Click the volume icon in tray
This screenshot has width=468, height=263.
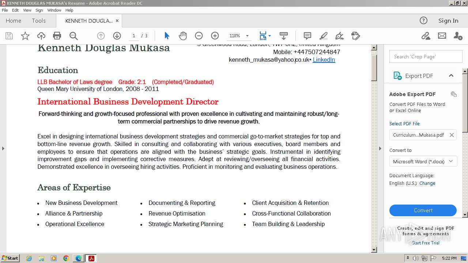click(x=416, y=258)
